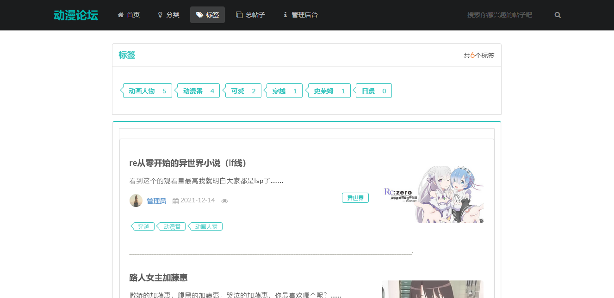Select the 标签 nav label
Screen dimensions: 614x298
tap(212, 15)
